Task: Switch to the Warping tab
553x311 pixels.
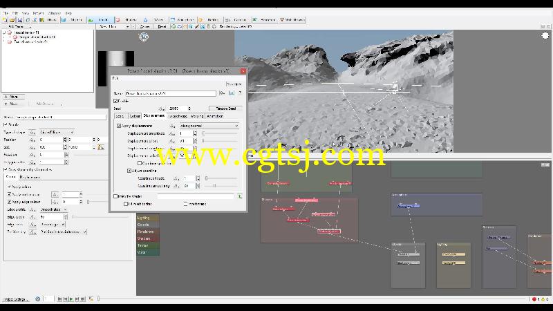Action: (197, 116)
